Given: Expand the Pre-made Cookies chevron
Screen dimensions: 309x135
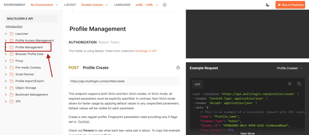Looking at the screenshot, I should point(6,68).
